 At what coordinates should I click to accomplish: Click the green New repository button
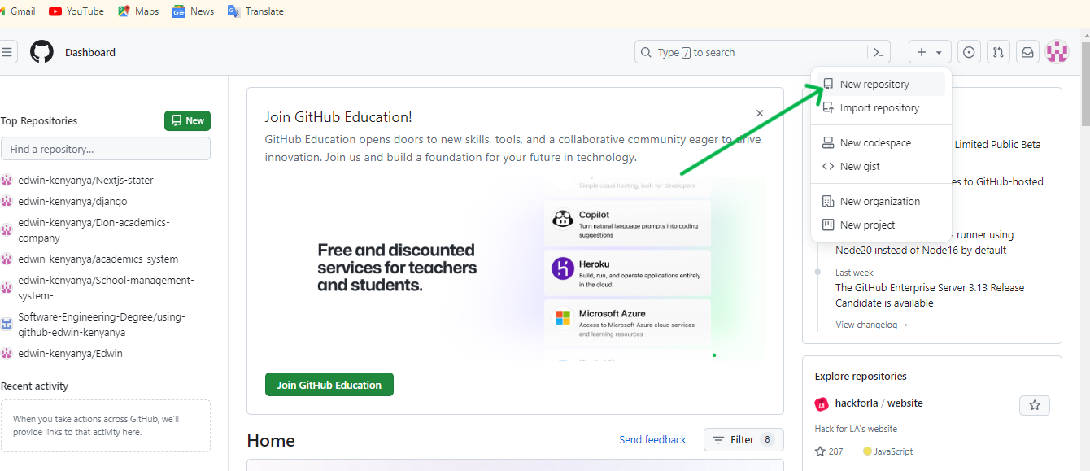pos(187,120)
